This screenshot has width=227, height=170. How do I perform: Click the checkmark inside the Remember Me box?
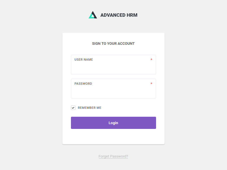(73, 108)
